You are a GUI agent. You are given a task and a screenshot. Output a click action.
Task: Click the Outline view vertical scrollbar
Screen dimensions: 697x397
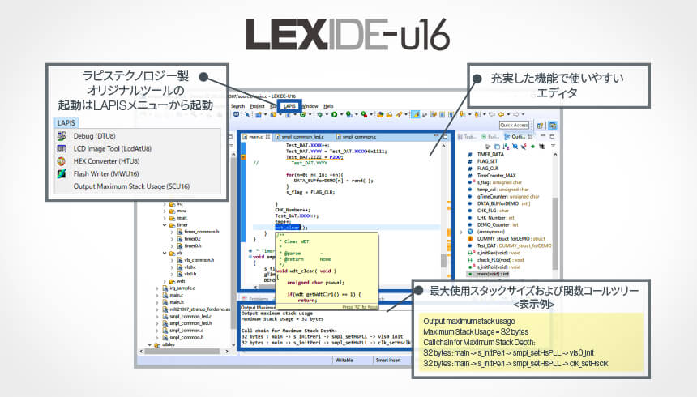coord(554,233)
